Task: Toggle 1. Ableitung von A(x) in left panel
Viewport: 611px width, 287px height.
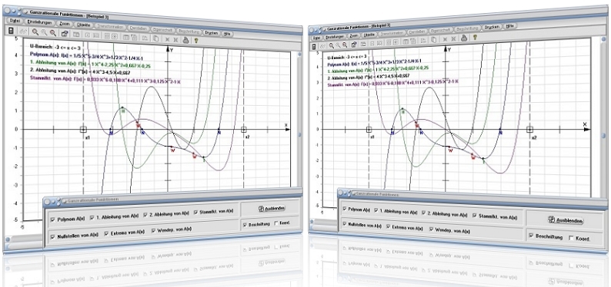Action: pos(92,217)
